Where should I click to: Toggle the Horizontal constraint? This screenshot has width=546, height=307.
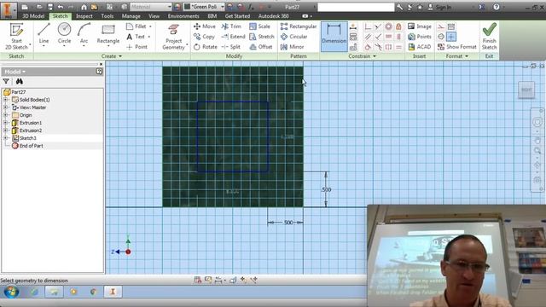(389, 37)
